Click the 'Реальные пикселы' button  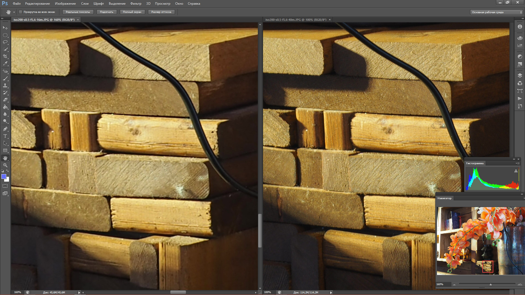[x=78, y=12]
